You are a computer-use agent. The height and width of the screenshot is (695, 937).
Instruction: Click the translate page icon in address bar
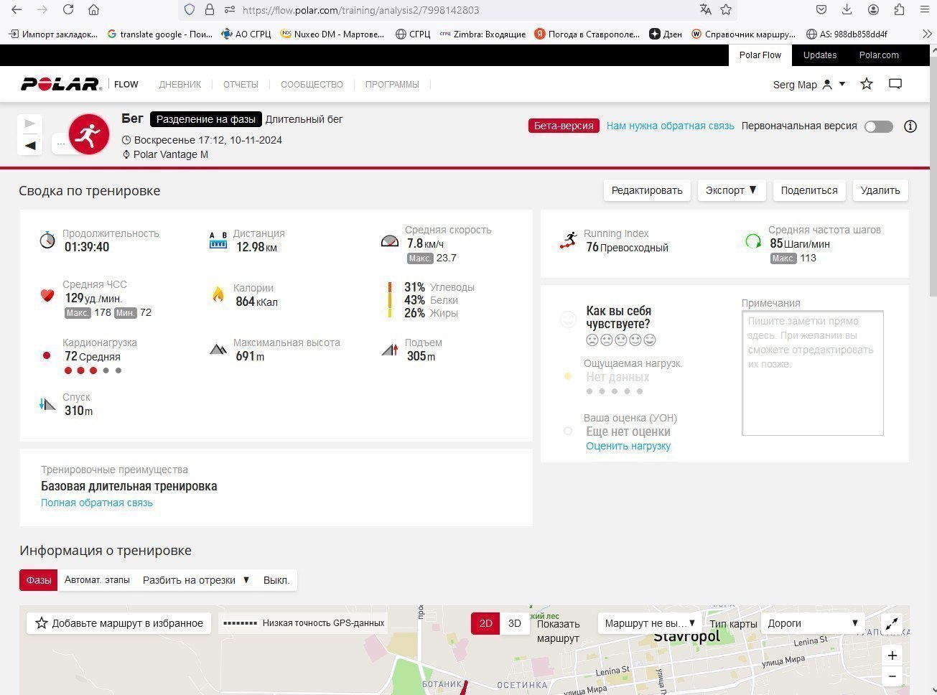click(x=705, y=10)
